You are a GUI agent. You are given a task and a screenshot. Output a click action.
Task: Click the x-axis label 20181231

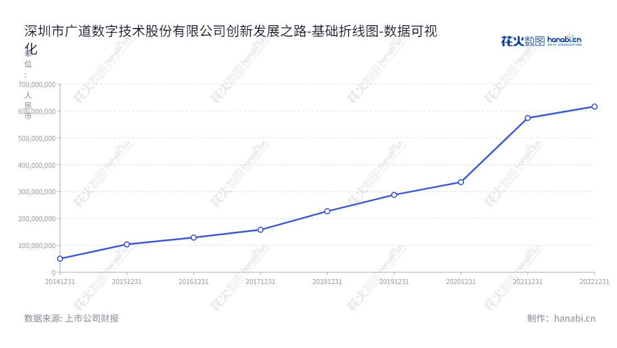(x=328, y=282)
